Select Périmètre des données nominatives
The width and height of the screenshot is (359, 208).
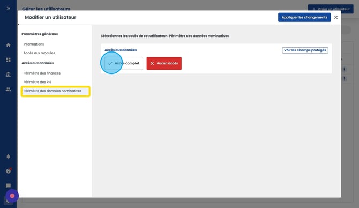coord(55,91)
